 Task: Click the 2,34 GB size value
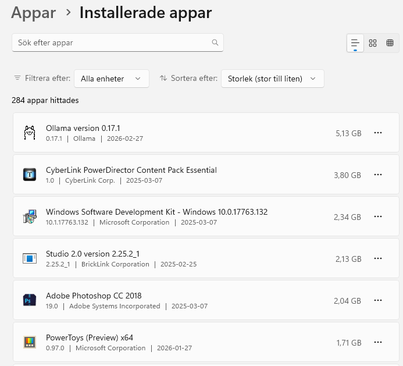(348, 217)
